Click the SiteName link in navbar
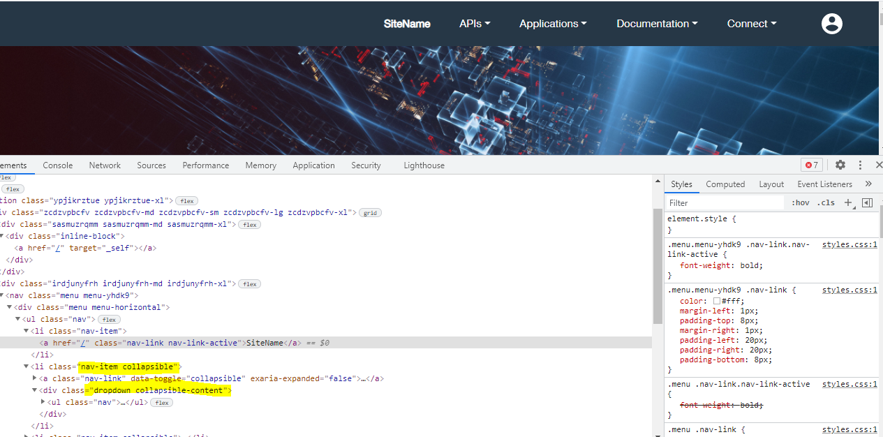This screenshot has height=437, width=883. tap(407, 24)
